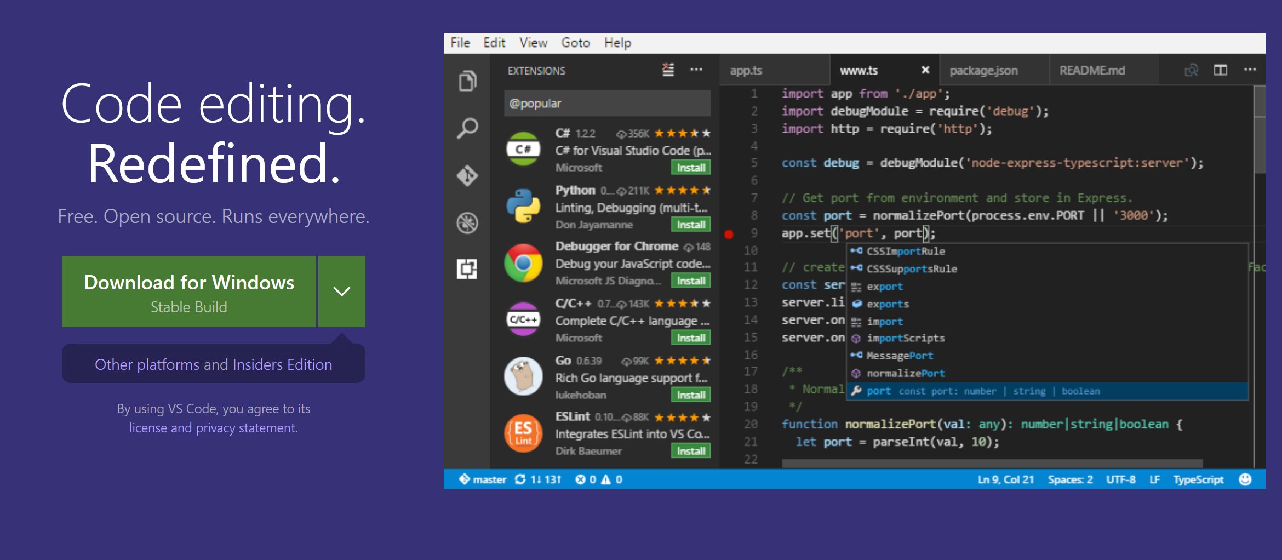Screen dimensions: 1282x560
Task: Click the sync changes status indicator
Action: [538, 479]
